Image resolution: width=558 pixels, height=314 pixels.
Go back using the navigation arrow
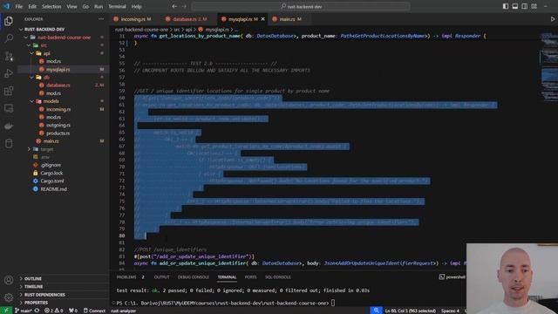174,6
